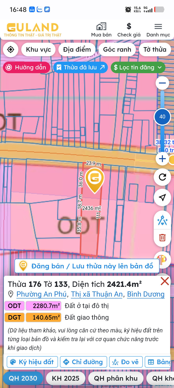Select the QH phân khu tab
The image size is (174, 388).
(116, 378)
